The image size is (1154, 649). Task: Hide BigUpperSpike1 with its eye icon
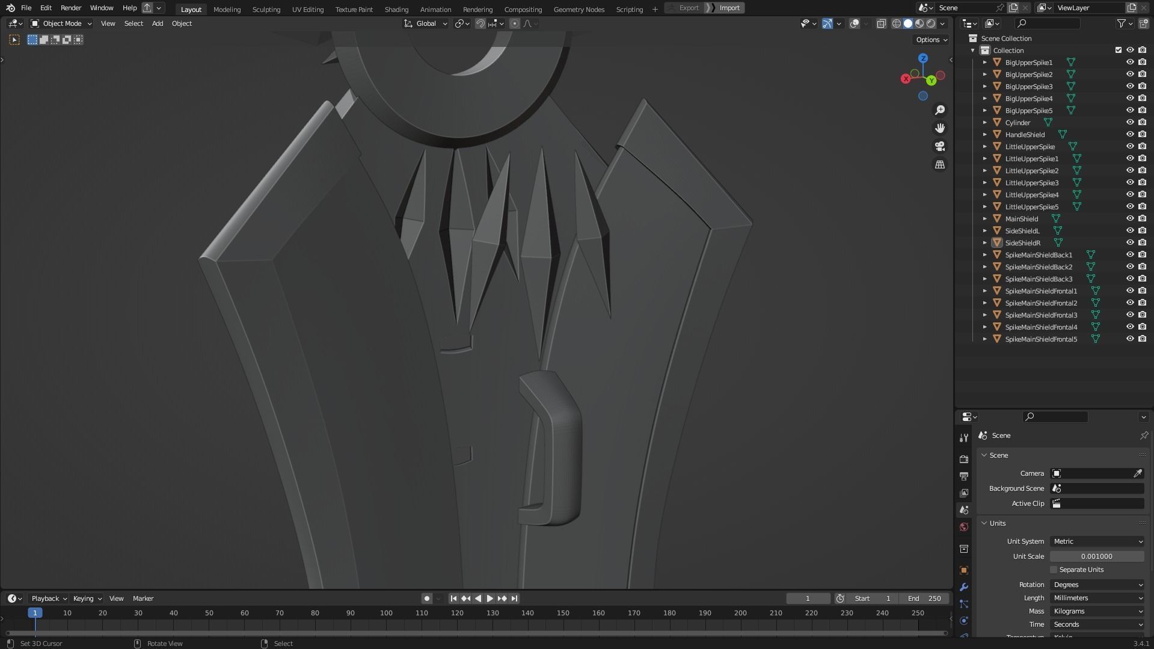(1130, 62)
